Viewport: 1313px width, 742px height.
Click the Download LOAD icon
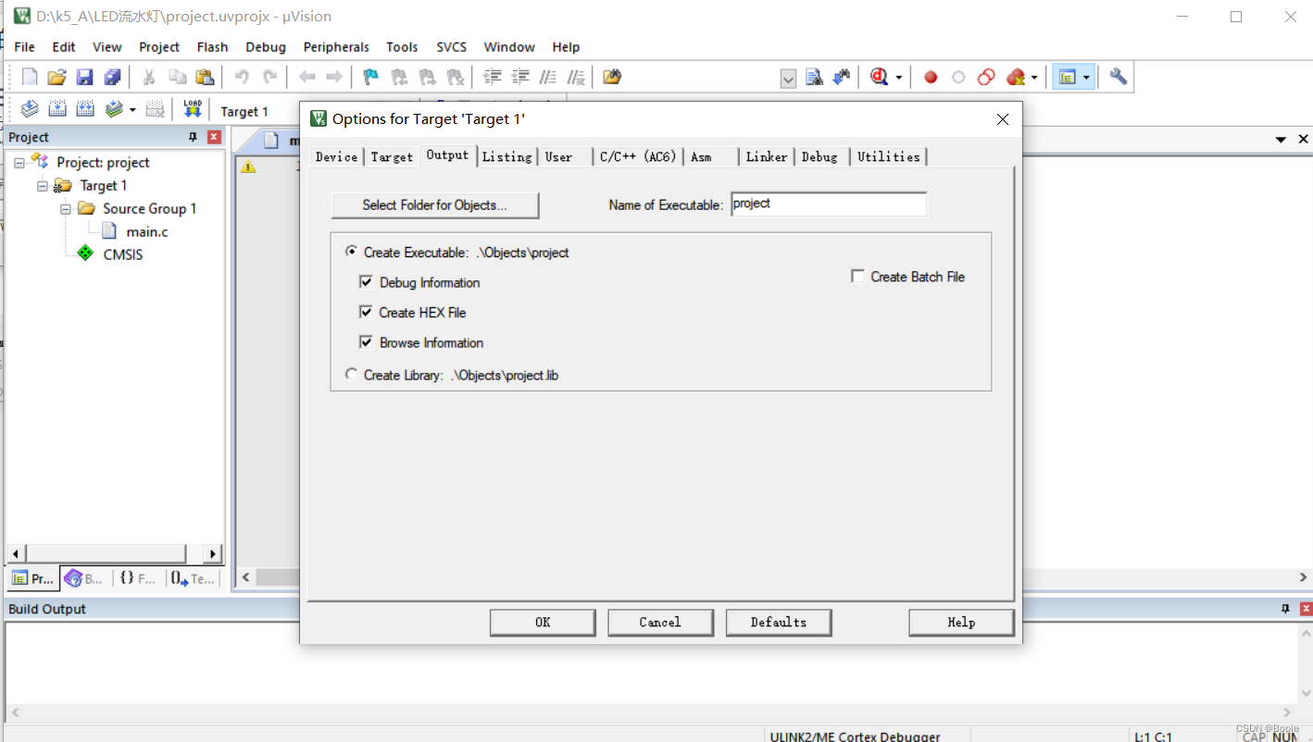click(193, 109)
